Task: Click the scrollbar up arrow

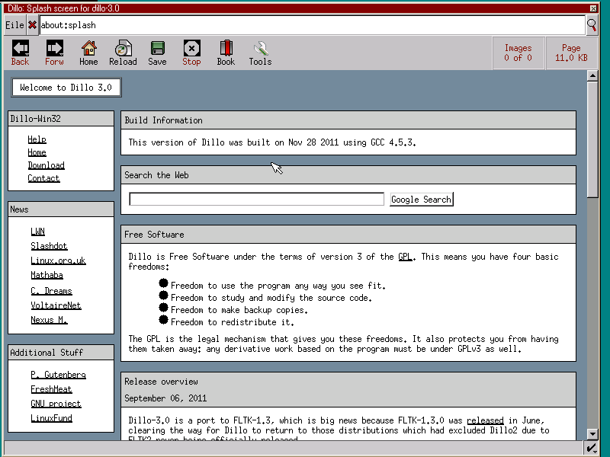Action: click(x=592, y=75)
